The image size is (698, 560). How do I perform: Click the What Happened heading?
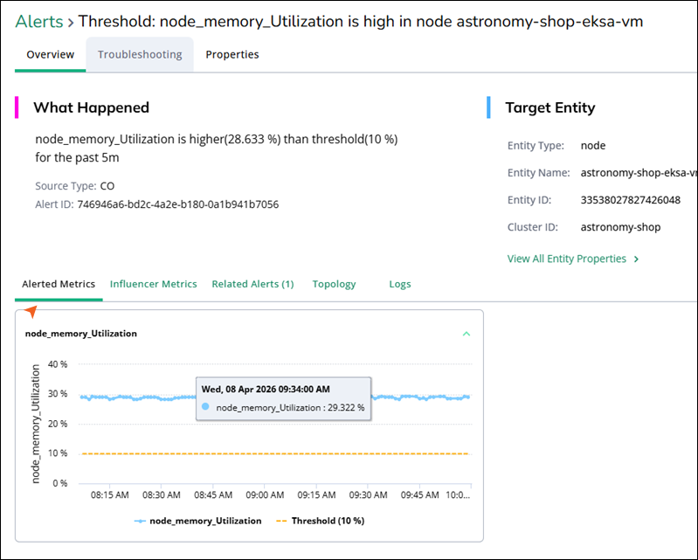pos(91,107)
